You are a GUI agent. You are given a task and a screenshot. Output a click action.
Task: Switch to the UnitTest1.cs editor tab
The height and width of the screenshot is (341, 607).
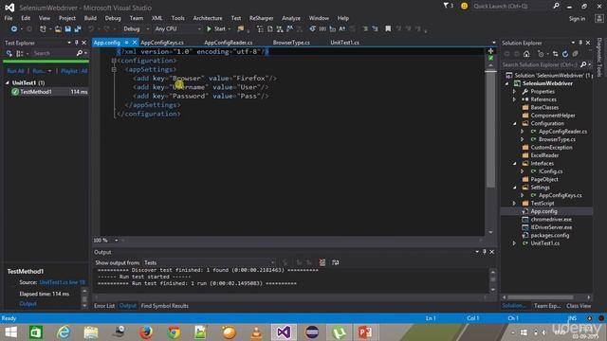tap(344, 43)
